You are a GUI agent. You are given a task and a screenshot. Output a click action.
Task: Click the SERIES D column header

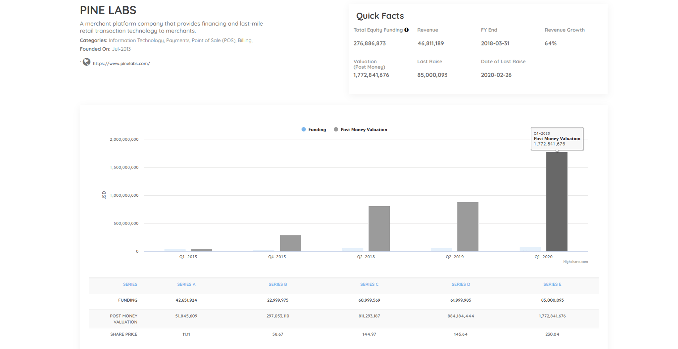(461, 285)
